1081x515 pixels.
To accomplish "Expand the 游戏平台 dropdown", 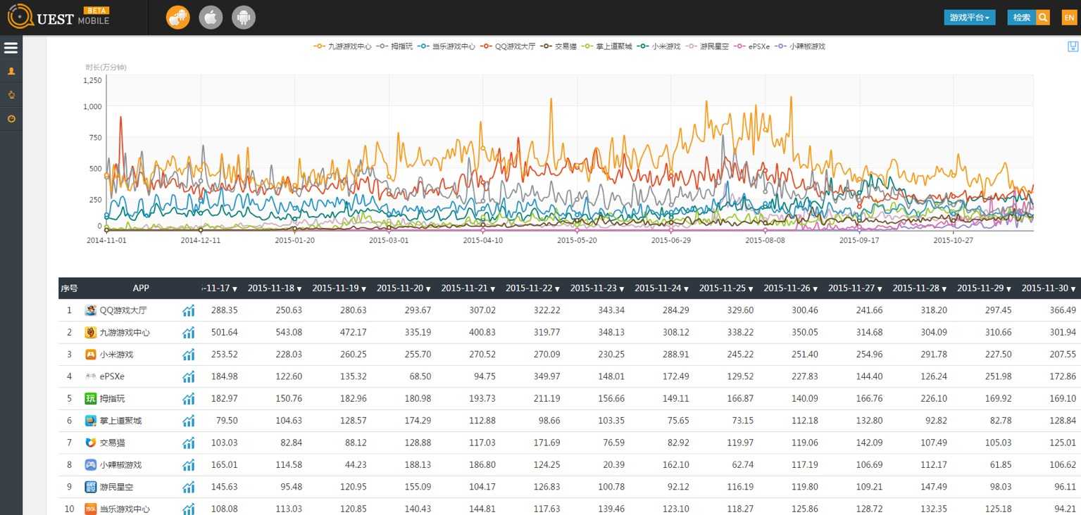I will click(x=969, y=18).
